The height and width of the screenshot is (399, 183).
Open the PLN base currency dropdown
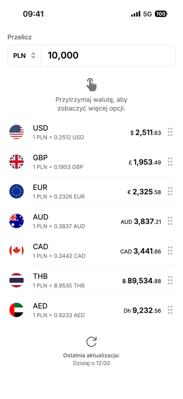25,56
